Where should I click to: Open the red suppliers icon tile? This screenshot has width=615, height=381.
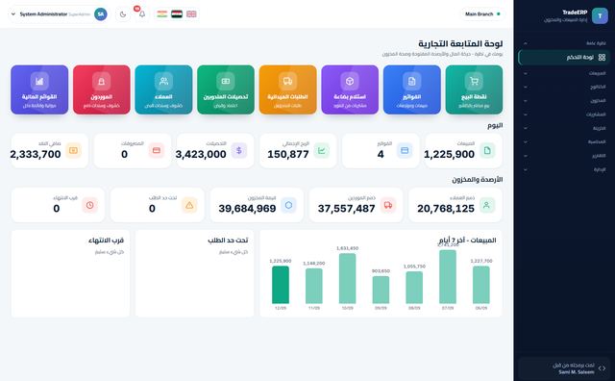point(102,89)
